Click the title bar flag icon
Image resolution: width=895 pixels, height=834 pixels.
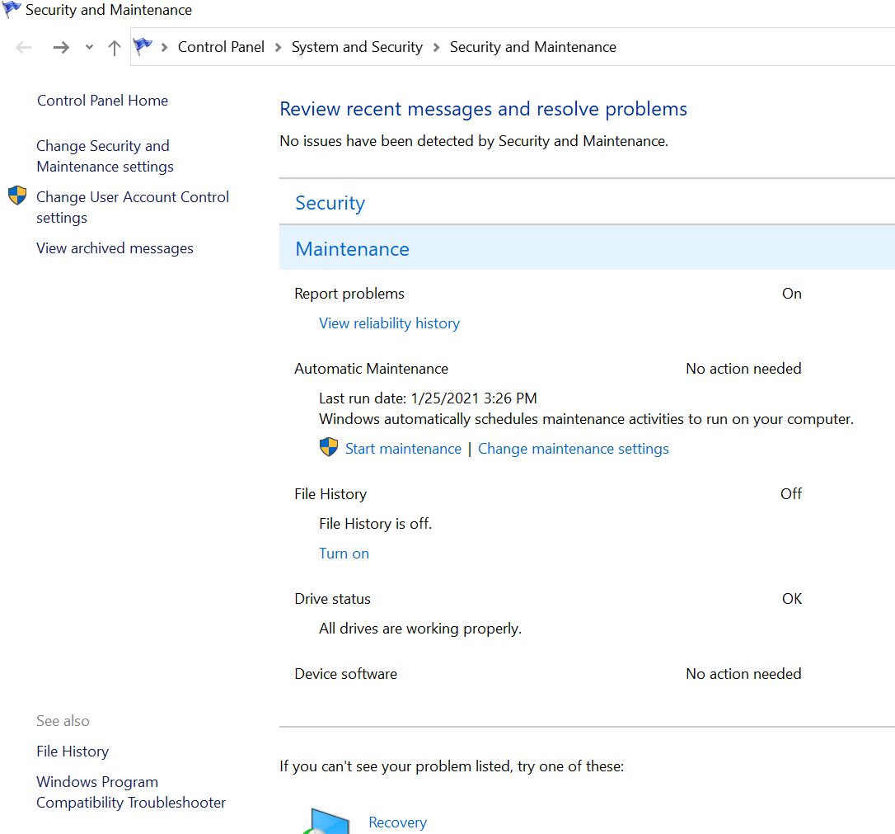11,9
